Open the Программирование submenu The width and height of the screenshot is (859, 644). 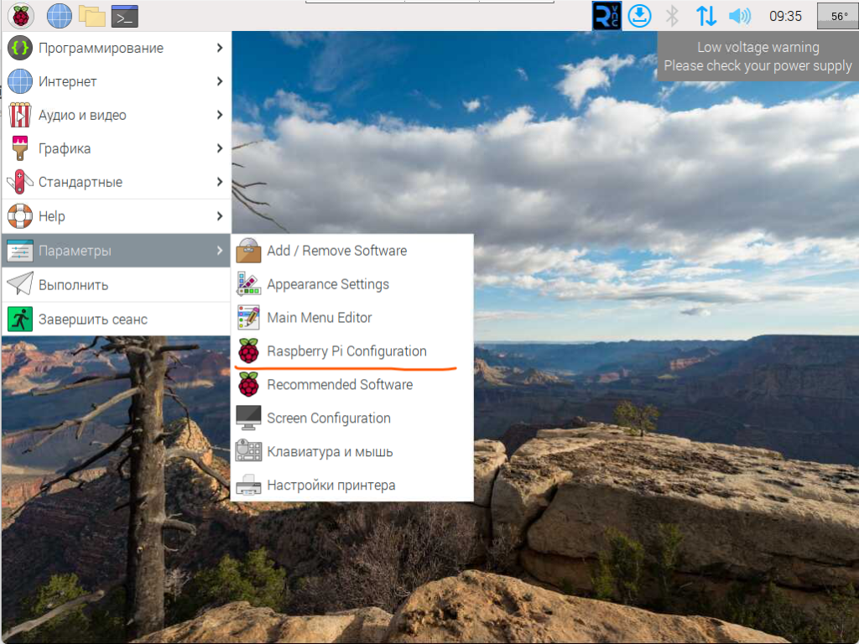pos(116,48)
